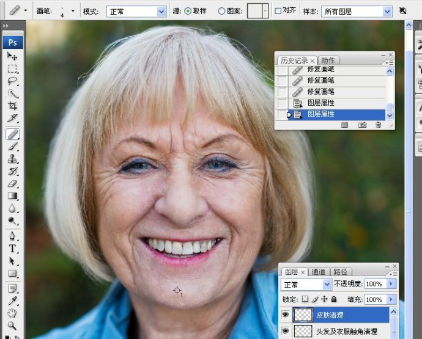The height and width of the screenshot is (339, 422).
Task: Select the Zoom magnifier tool
Action: coord(12,326)
